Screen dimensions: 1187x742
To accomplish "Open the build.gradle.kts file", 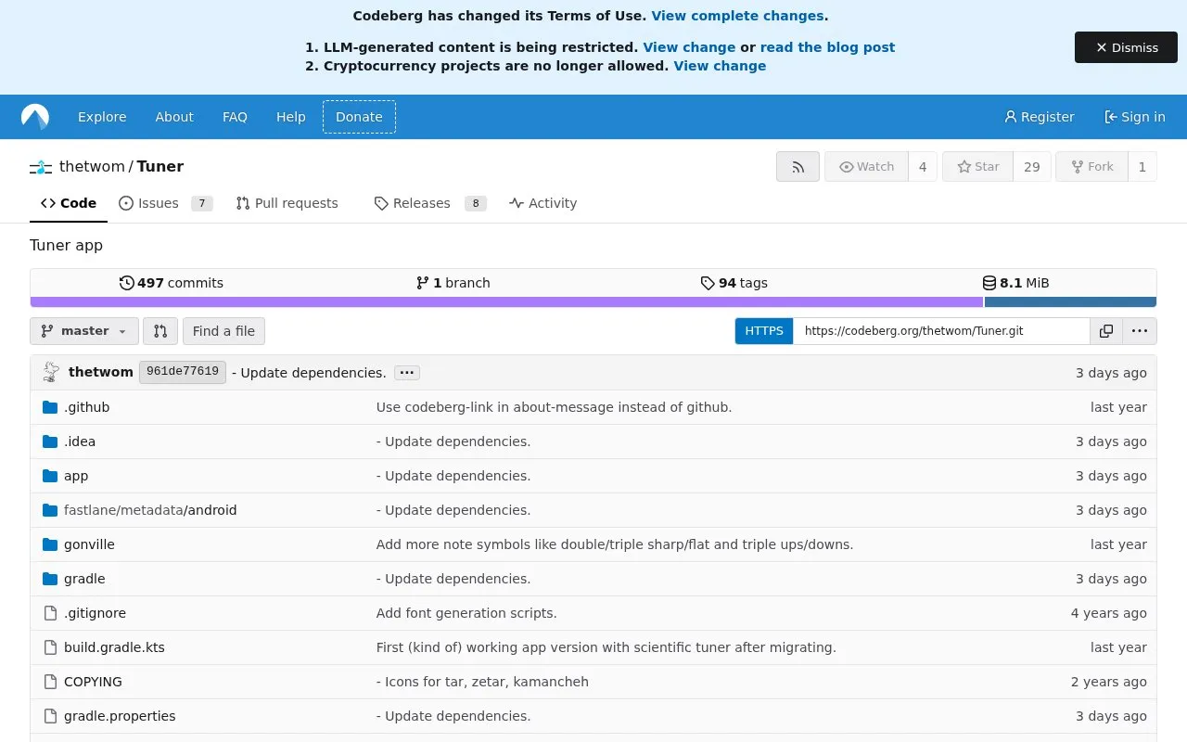I will pyautogui.click(x=114, y=647).
